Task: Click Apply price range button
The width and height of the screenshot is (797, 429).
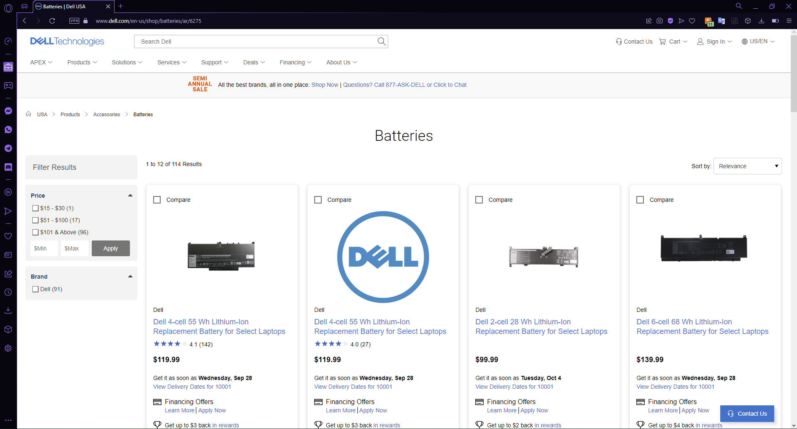Action: [111, 248]
